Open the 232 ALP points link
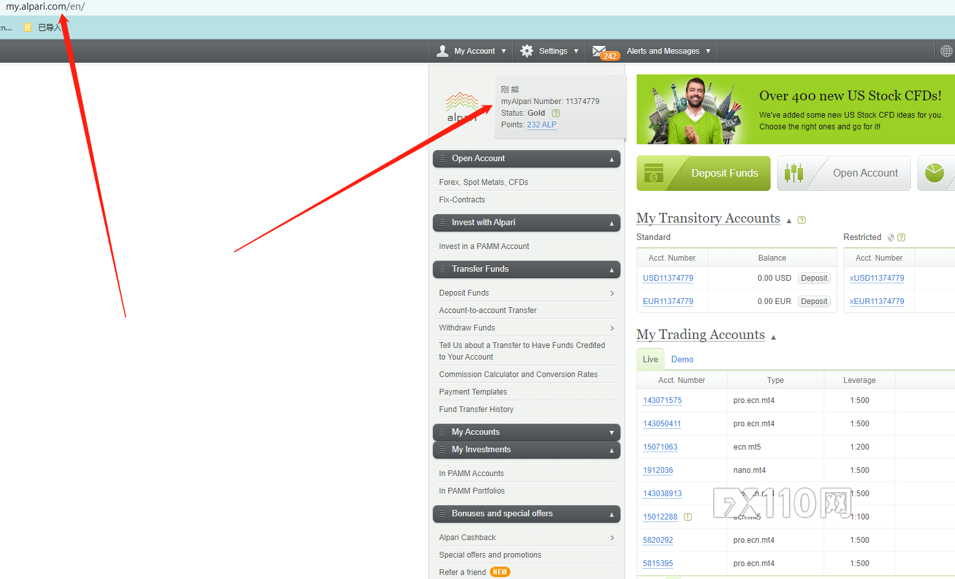Image resolution: width=955 pixels, height=579 pixels. click(542, 125)
